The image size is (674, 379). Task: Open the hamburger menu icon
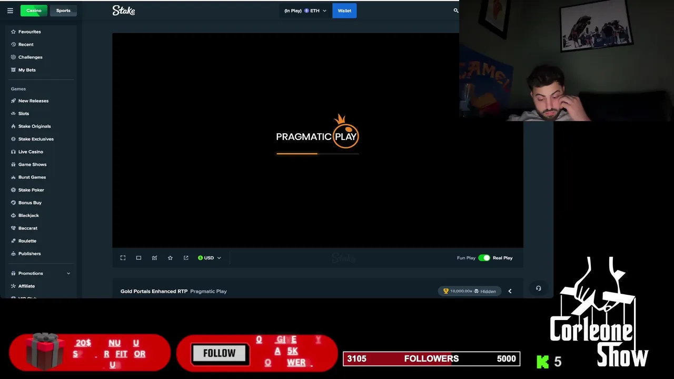pyautogui.click(x=10, y=11)
